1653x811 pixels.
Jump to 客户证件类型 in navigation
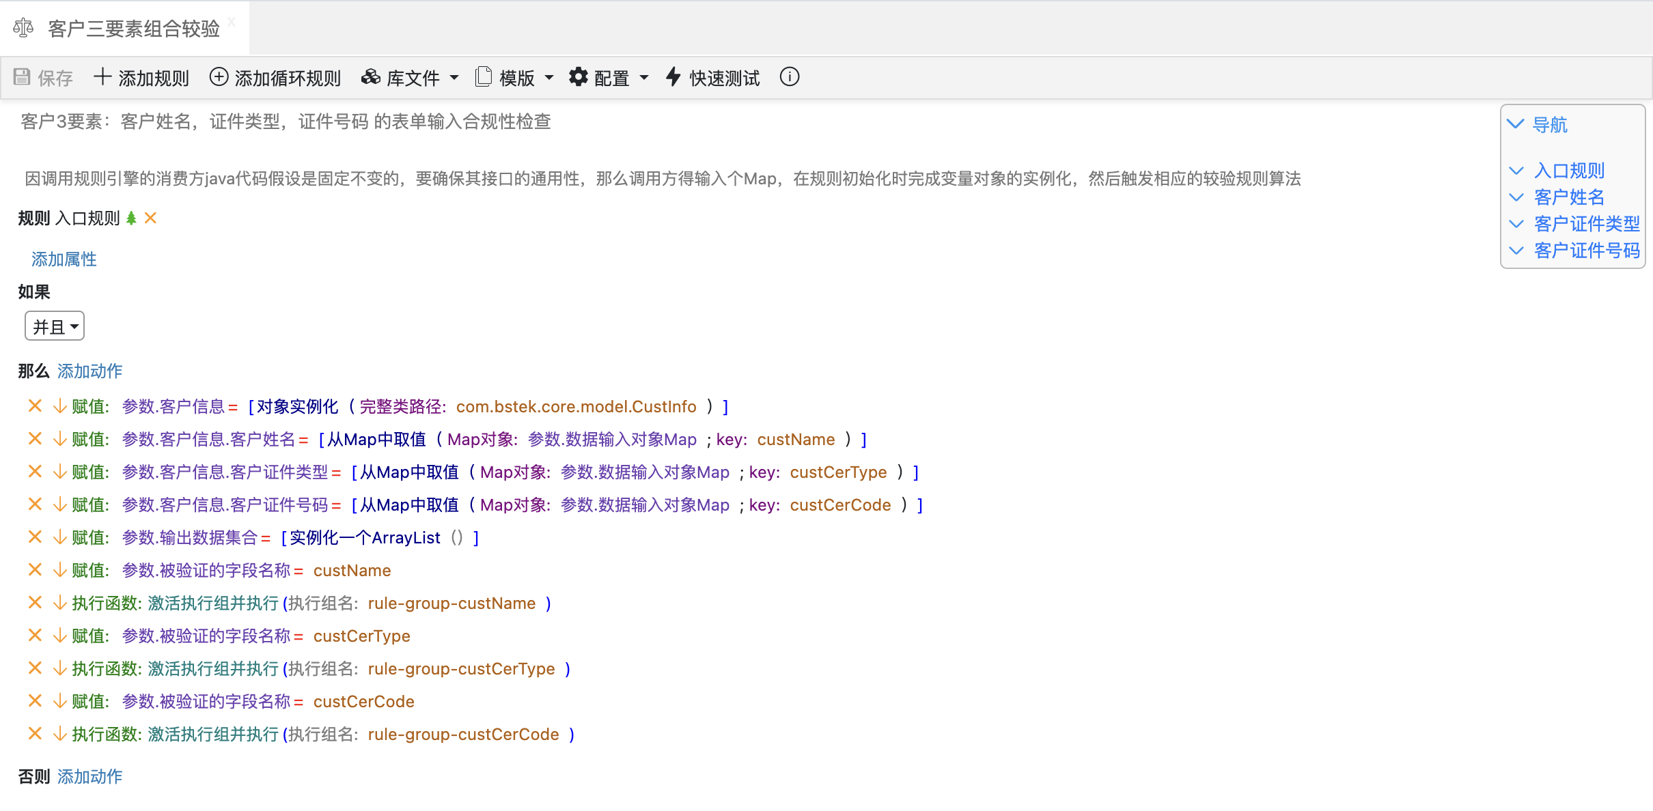(1586, 224)
